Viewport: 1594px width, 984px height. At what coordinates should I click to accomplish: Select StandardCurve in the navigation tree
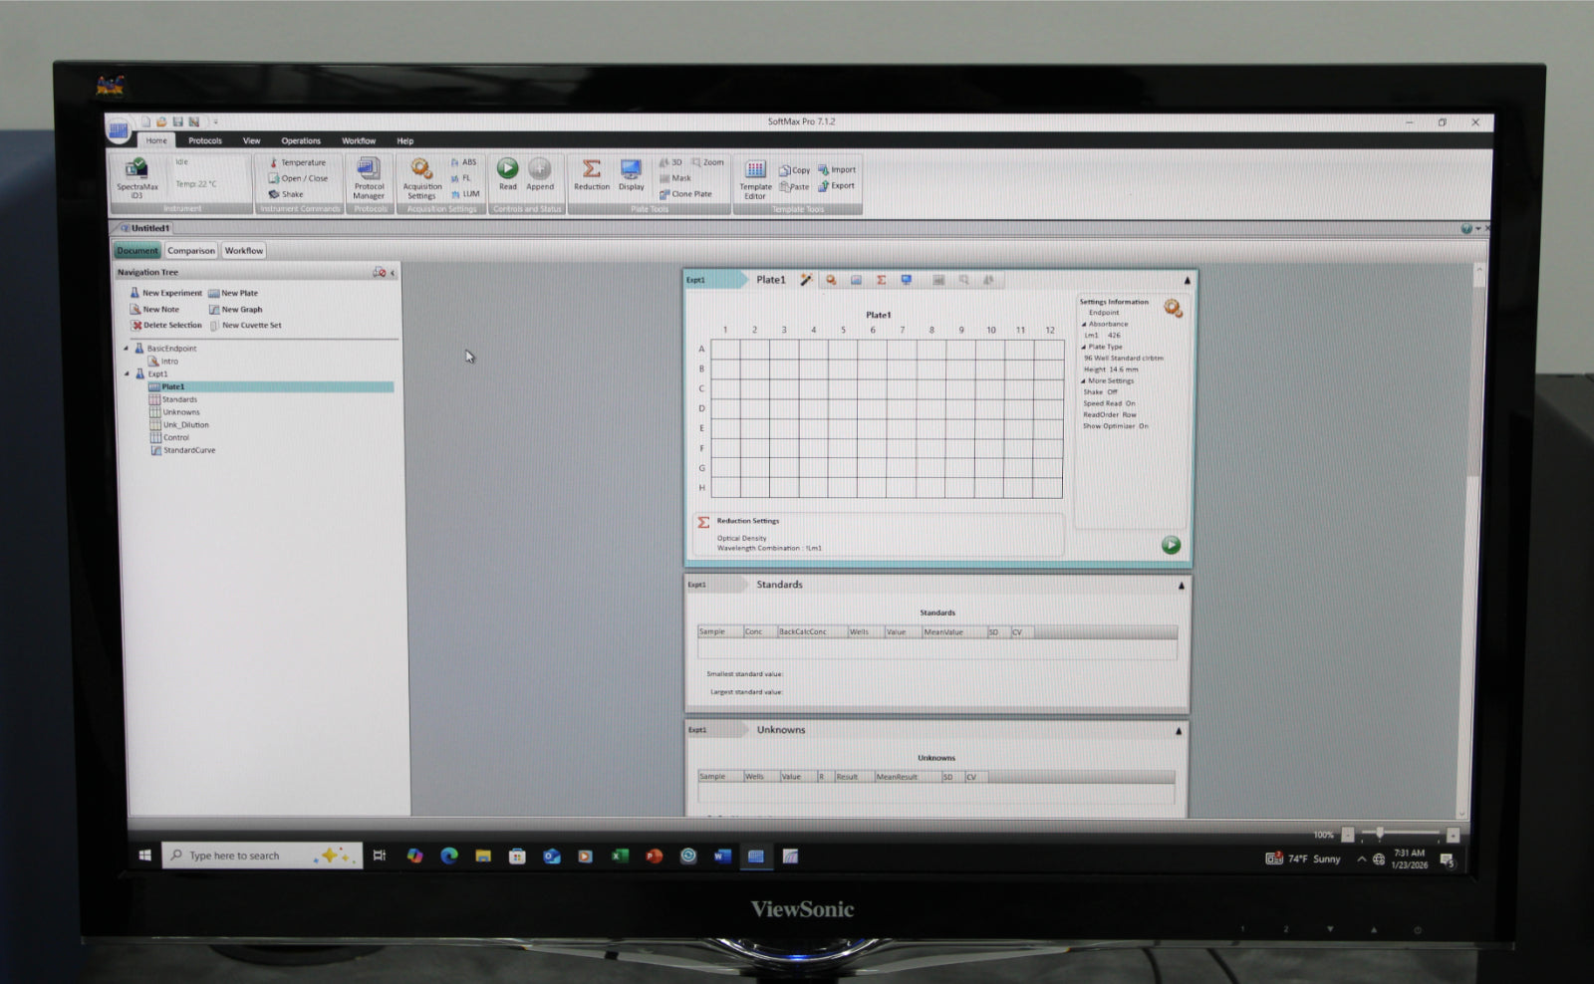pyautogui.click(x=188, y=451)
